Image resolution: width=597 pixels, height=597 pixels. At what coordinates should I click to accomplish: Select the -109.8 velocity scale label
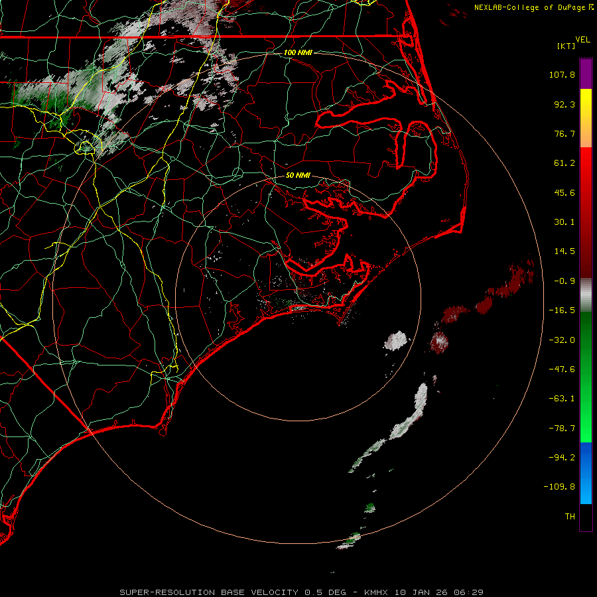559,487
